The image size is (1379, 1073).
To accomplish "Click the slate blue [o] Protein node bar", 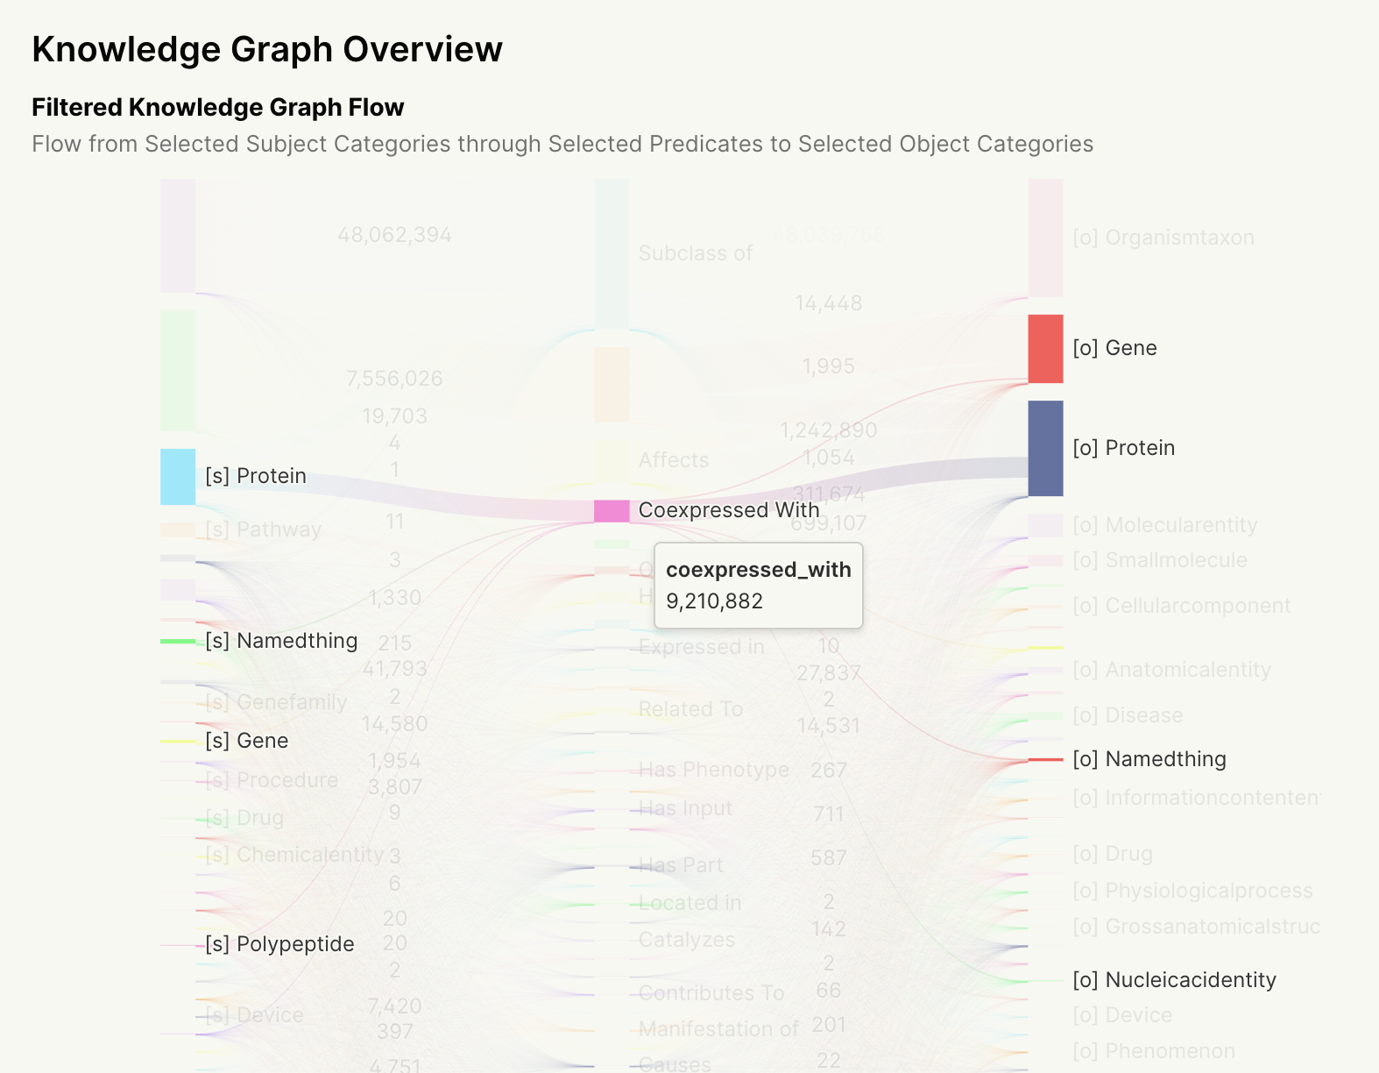I will [1045, 448].
